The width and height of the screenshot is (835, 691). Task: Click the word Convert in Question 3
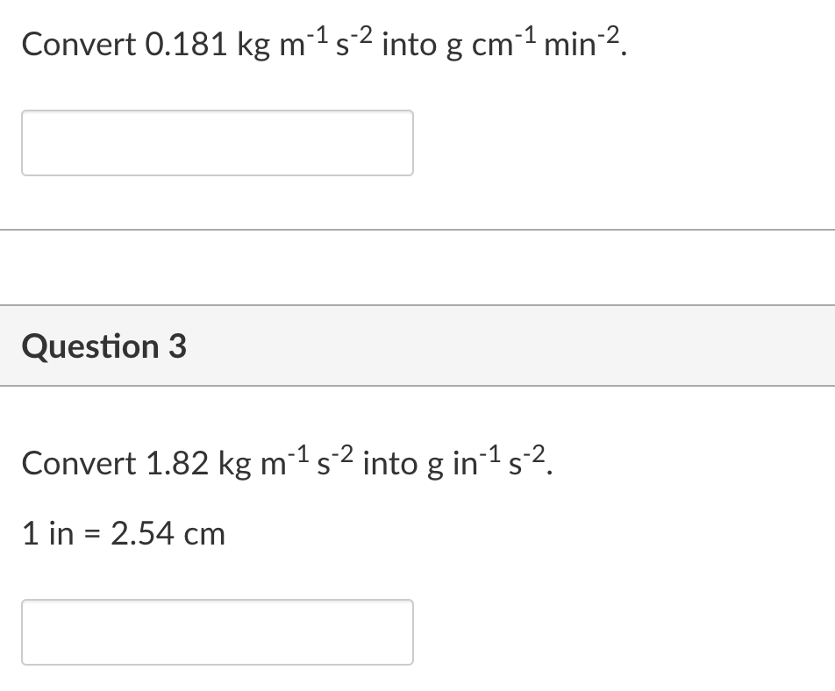[79, 463]
